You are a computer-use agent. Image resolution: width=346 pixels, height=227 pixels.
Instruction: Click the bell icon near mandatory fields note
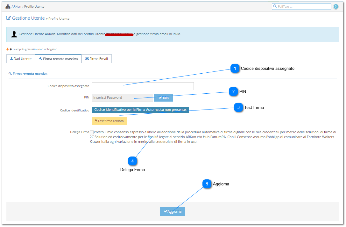click(x=8, y=49)
